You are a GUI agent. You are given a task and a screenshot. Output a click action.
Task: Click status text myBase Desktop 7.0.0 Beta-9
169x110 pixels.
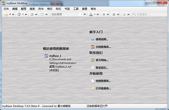pos(21,106)
